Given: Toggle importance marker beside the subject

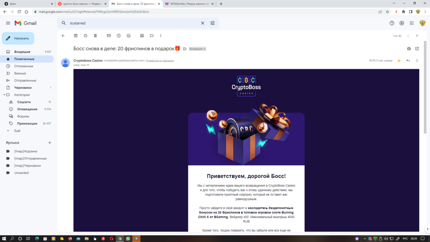Looking at the screenshot, I should pyautogui.click(x=185, y=49).
